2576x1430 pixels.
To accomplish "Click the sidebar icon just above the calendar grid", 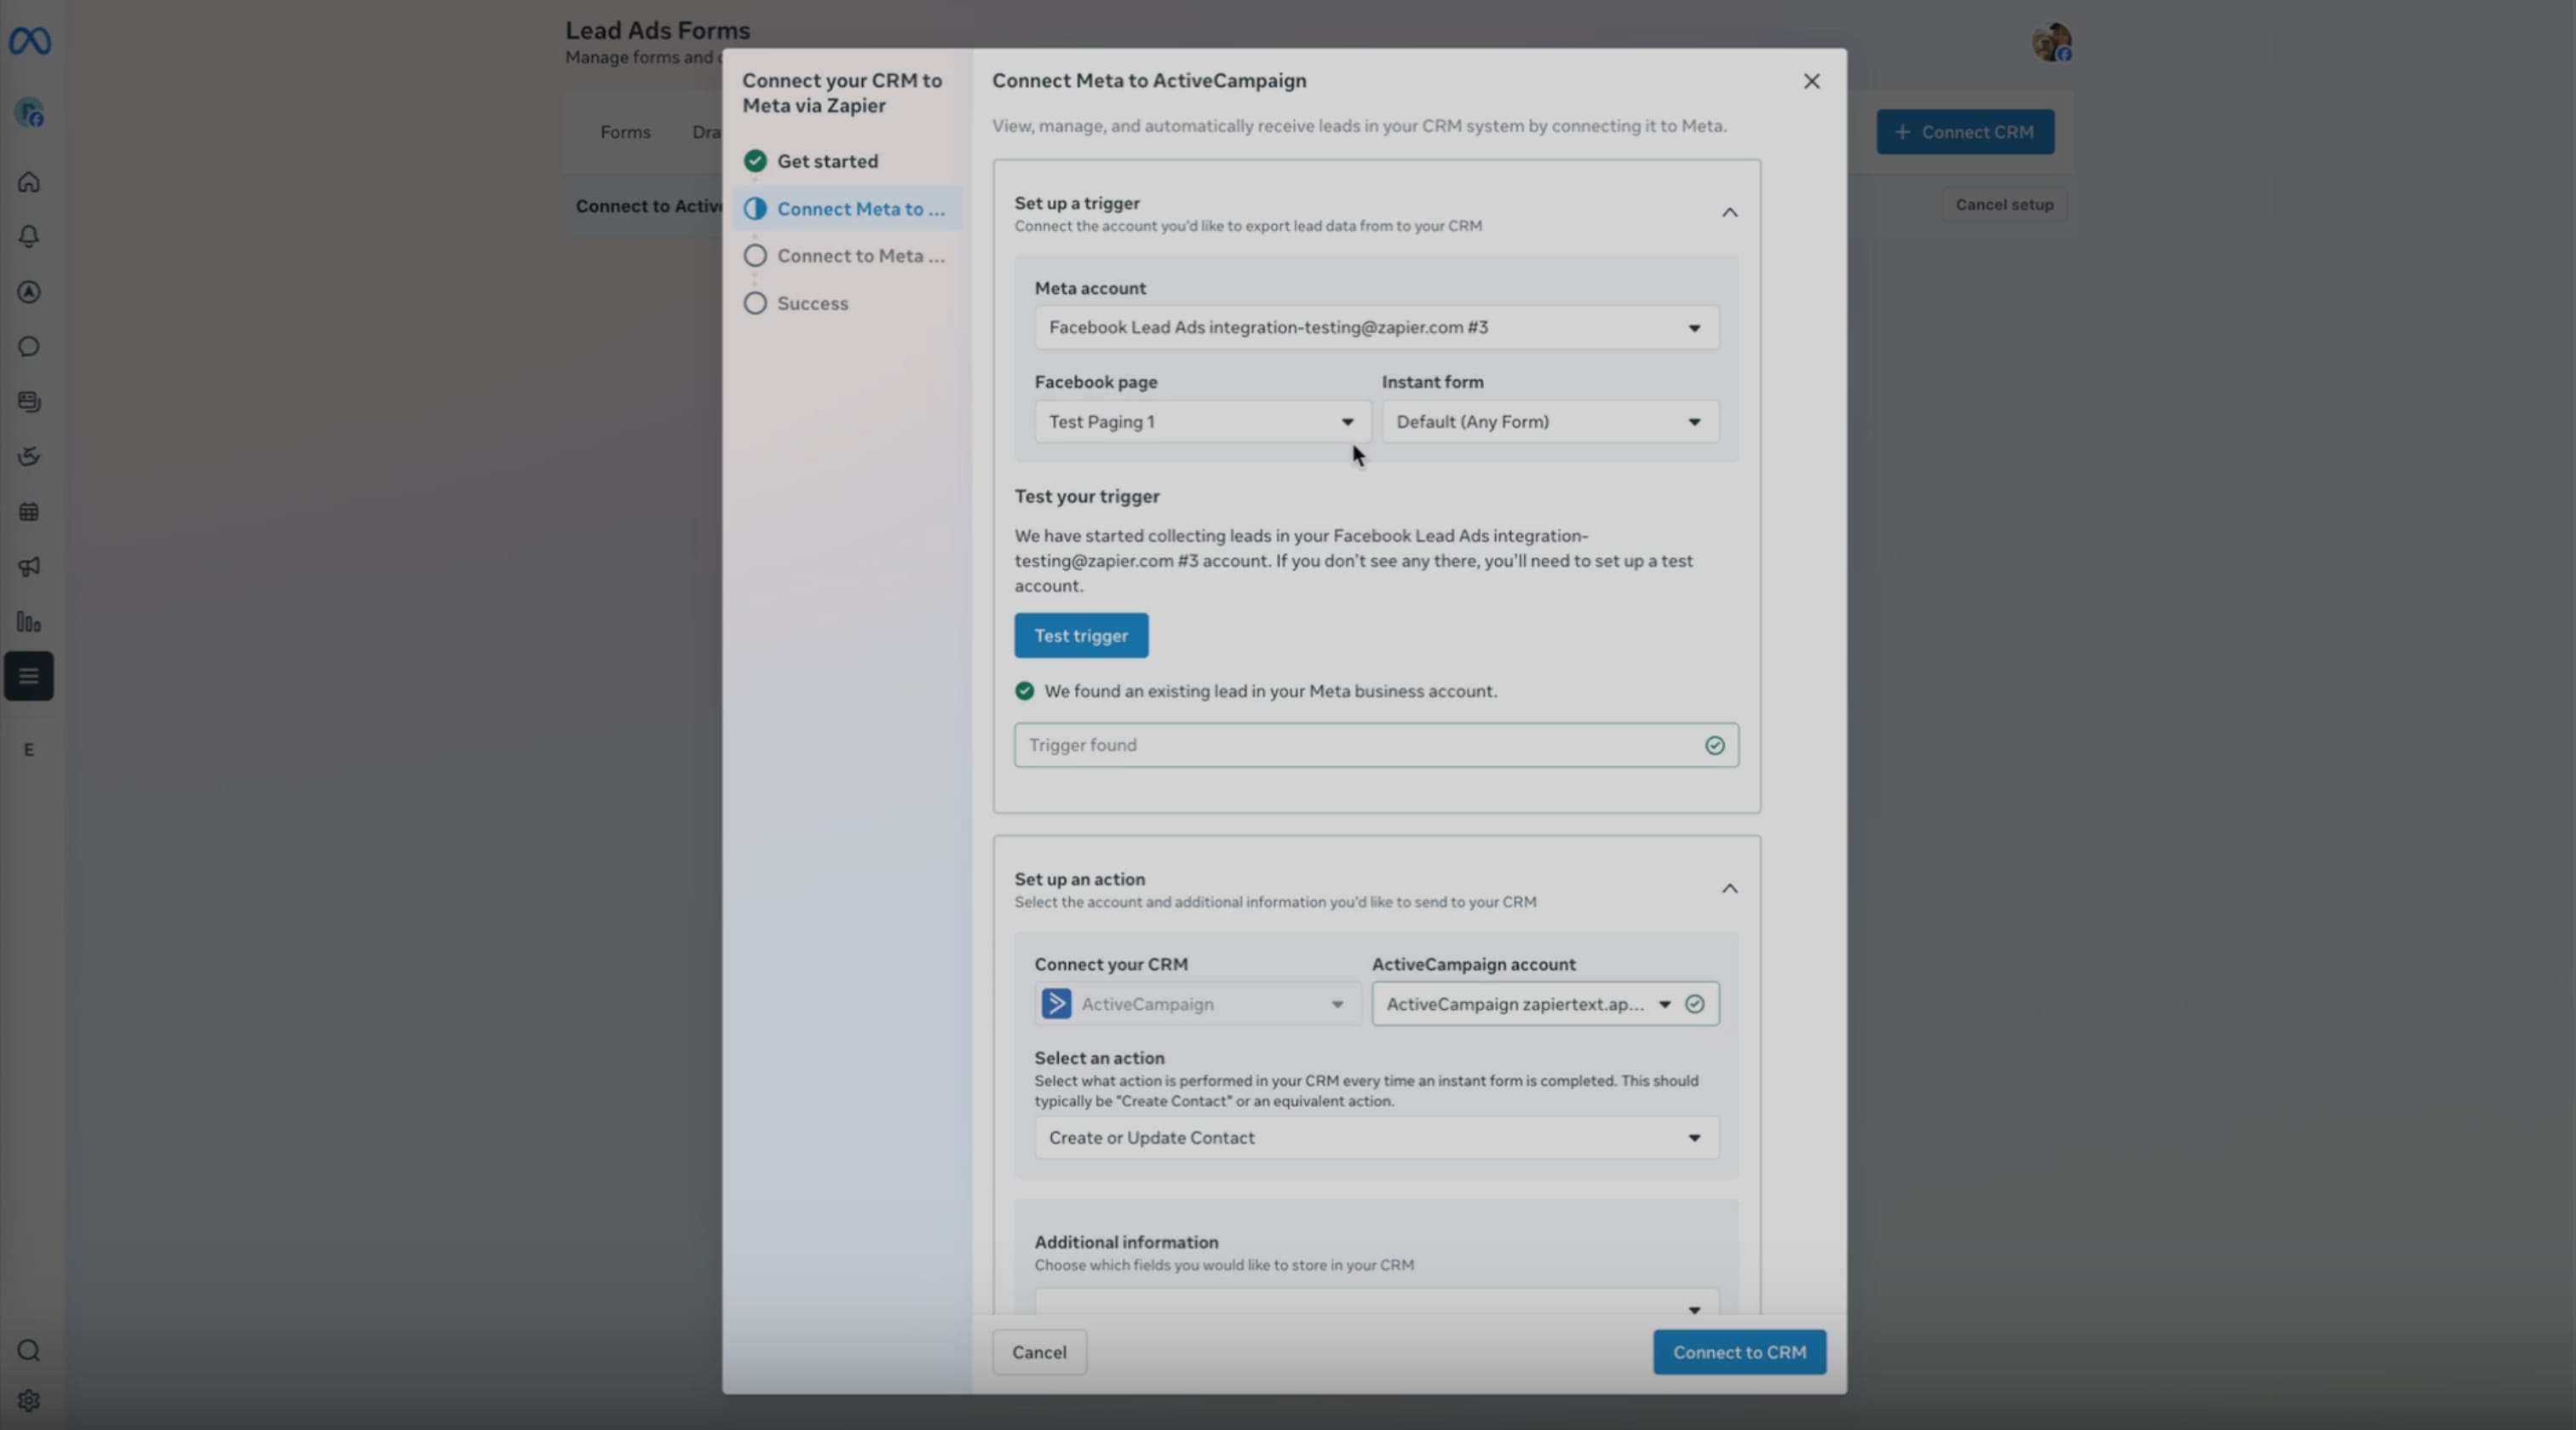I will [x=29, y=456].
